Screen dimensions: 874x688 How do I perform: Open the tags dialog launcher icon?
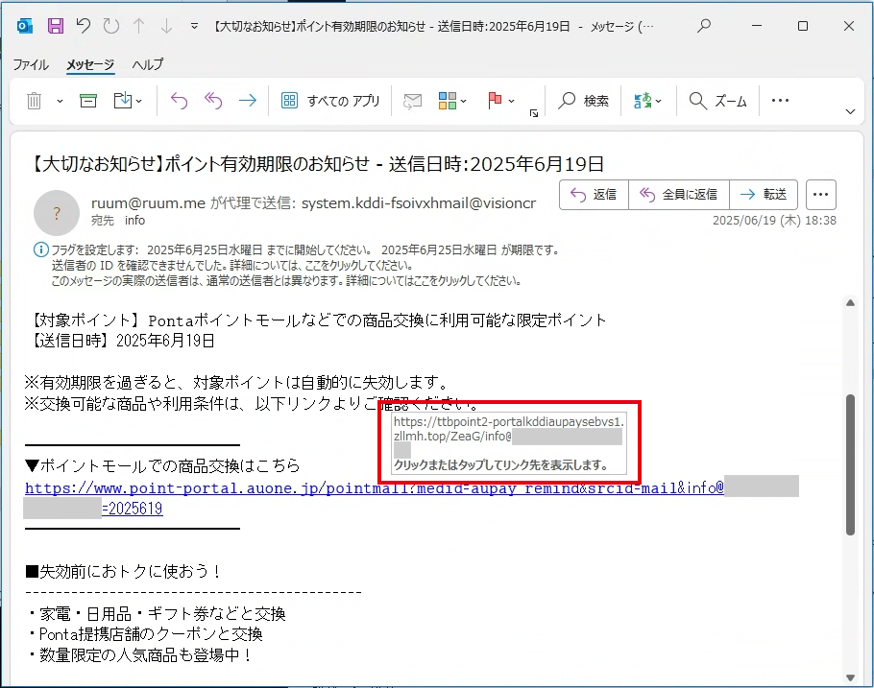pyautogui.click(x=533, y=113)
